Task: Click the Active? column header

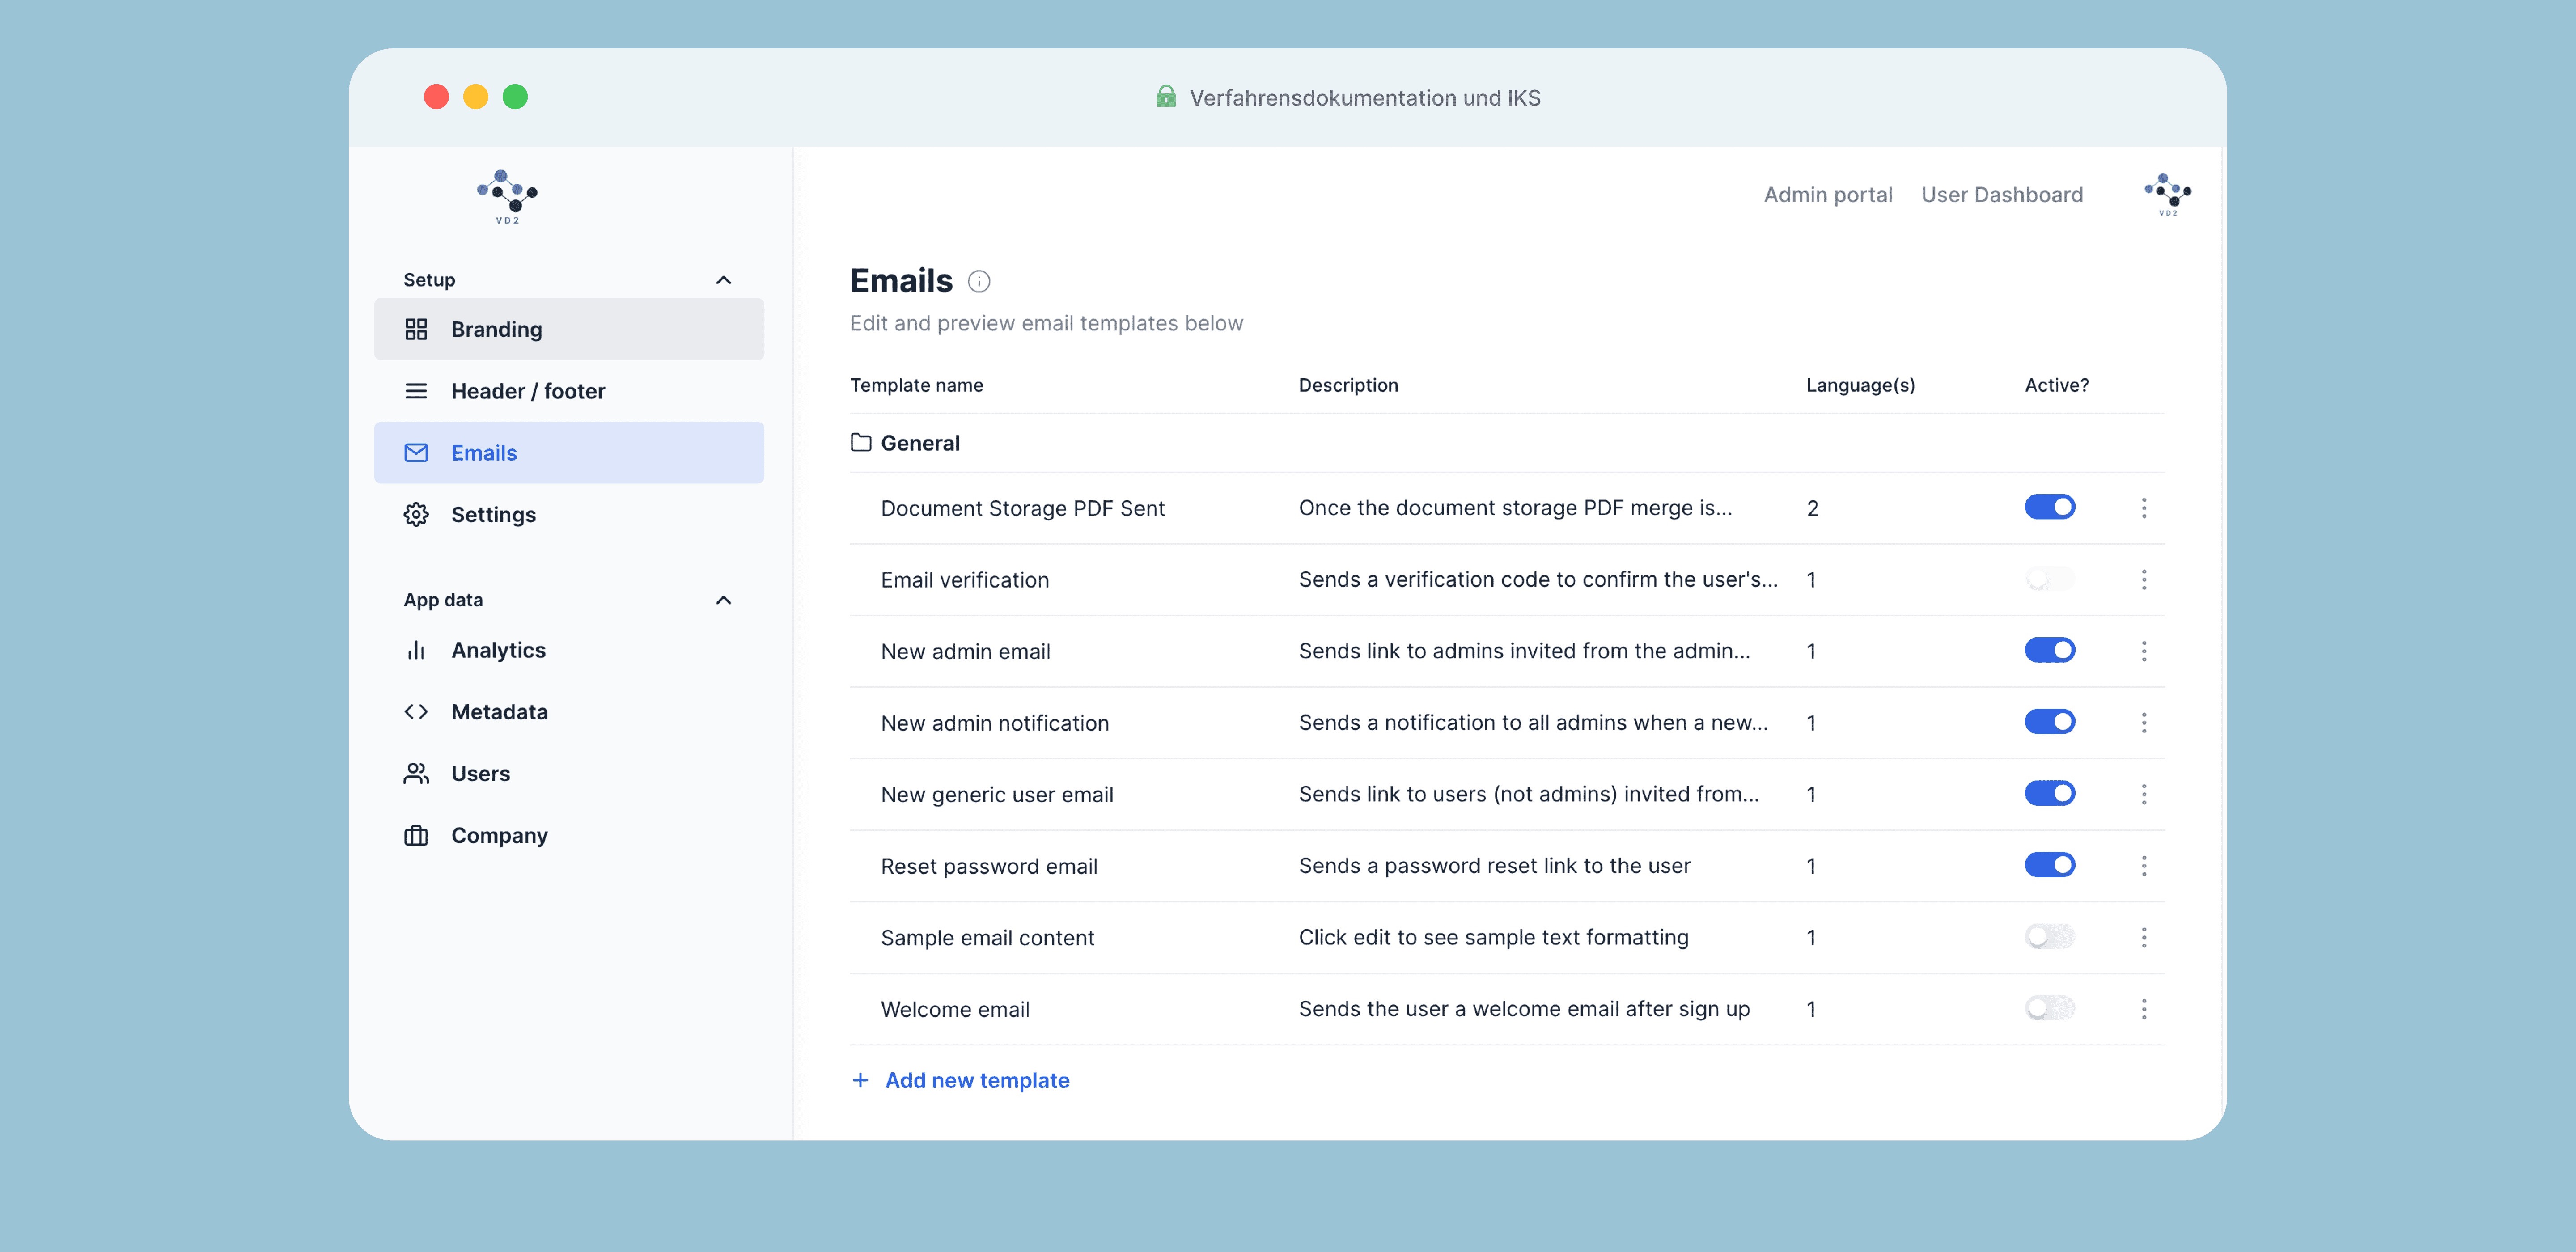Action: click(2057, 385)
